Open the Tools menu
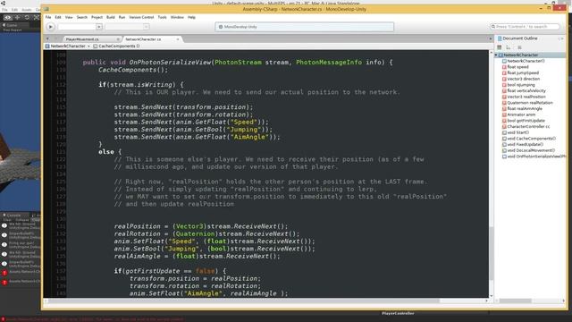The image size is (572, 322). click(163, 17)
